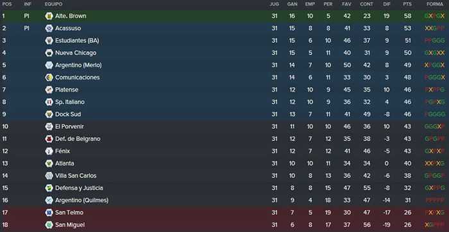Select the El Porvenir table row
This screenshot has height=232, width=449.
click(x=224, y=127)
